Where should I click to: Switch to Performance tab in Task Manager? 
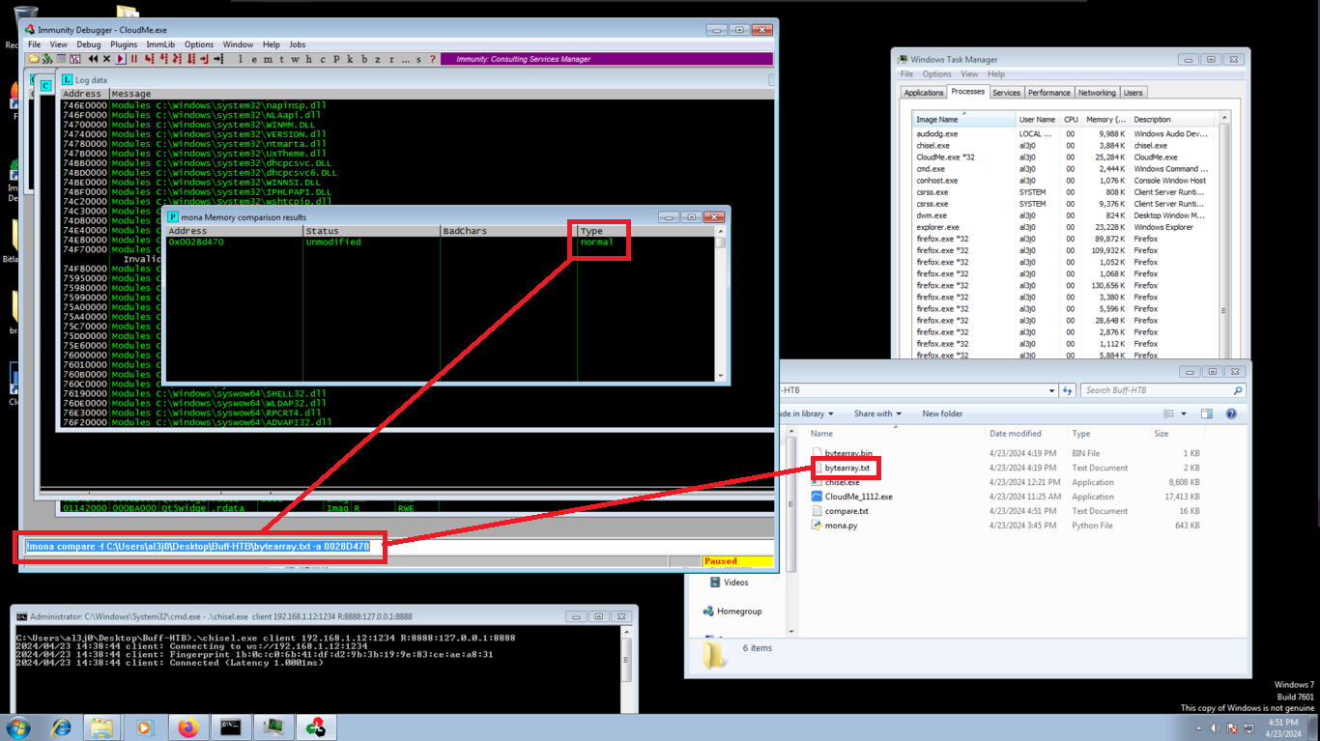tap(1048, 93)
